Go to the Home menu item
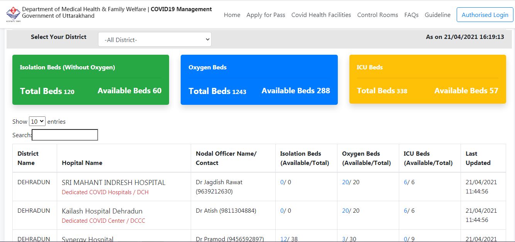This screenshot has width=515, height=242. (232, 15)
